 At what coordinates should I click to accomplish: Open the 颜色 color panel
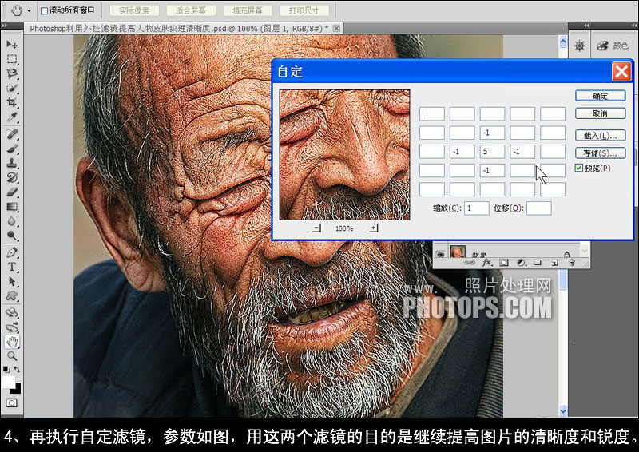(x=613, y=46)
